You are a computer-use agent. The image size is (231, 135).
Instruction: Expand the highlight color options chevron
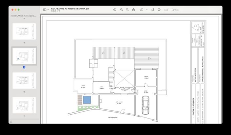146,10
